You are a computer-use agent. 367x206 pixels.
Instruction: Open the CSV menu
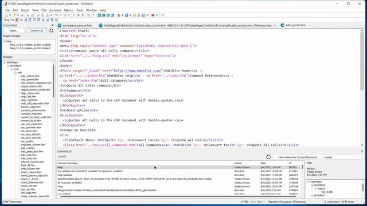(44, 10)
